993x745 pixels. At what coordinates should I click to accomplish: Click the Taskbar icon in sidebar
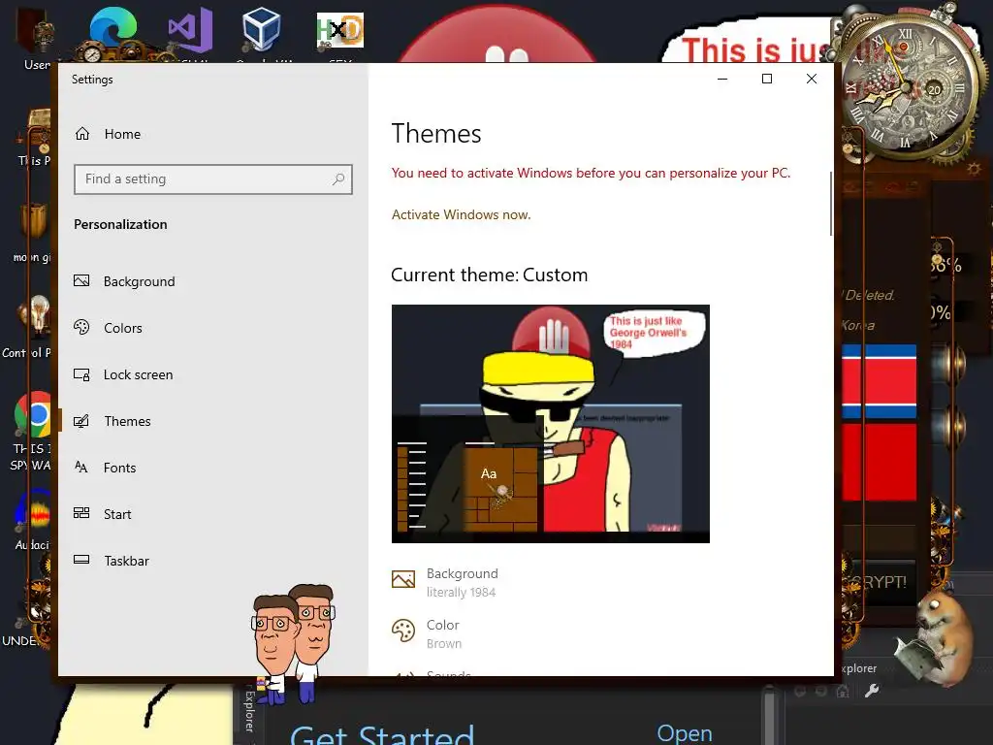(81, 560)
